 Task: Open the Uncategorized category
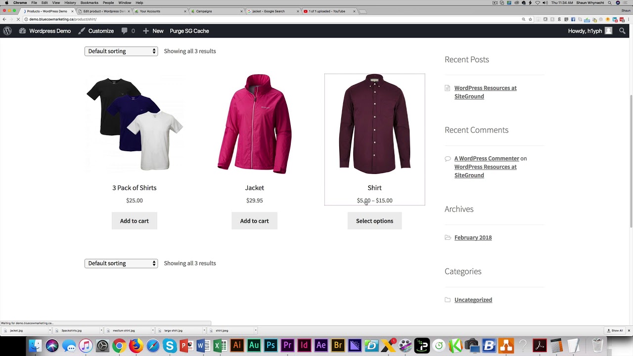(473, 300)
